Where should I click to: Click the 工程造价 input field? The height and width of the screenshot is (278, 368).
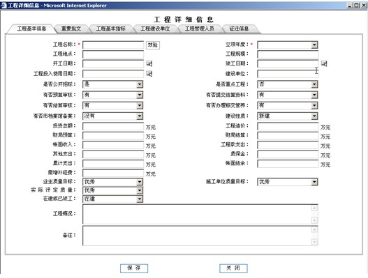click(x=288, y=127)
